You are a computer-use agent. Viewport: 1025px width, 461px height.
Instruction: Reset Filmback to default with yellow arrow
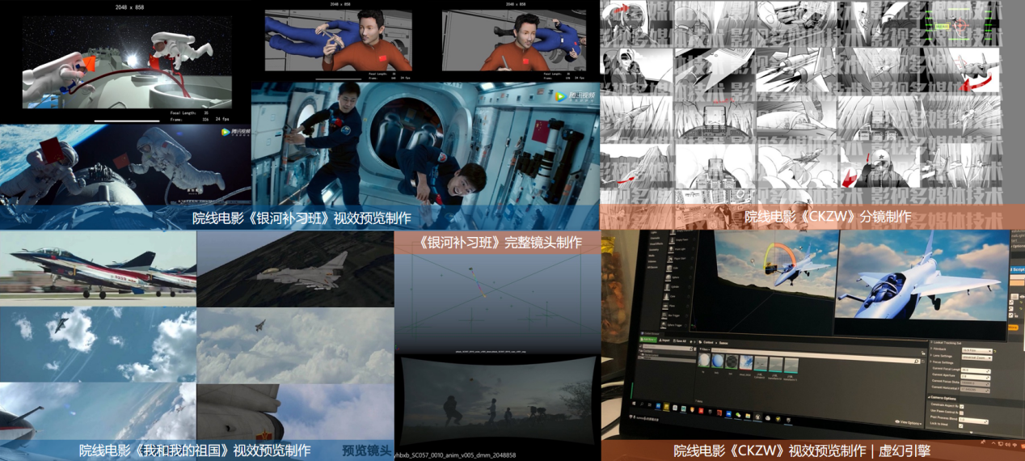click(x=995, y=351)
